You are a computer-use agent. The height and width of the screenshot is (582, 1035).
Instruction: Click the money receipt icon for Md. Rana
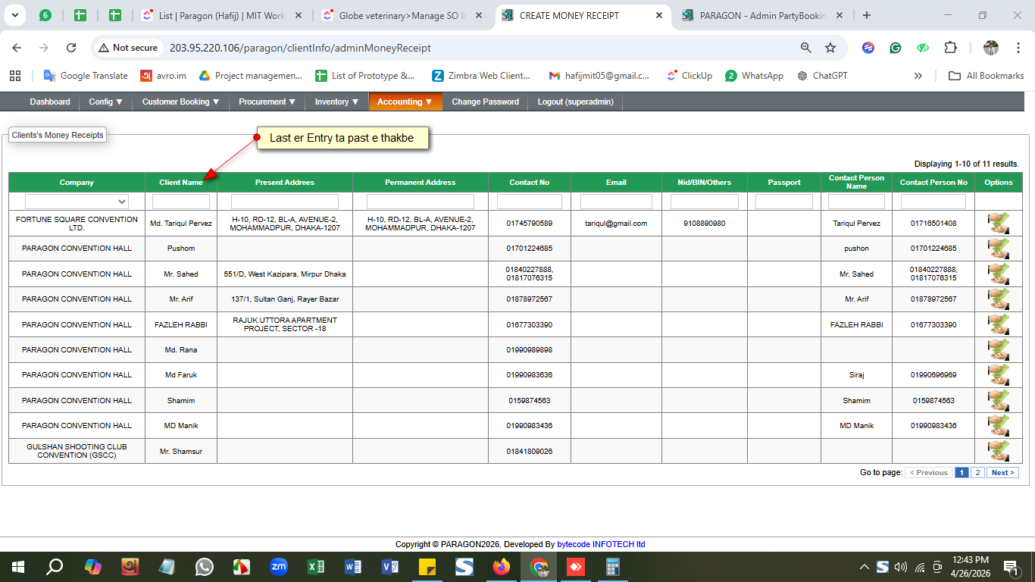[999, 350]
